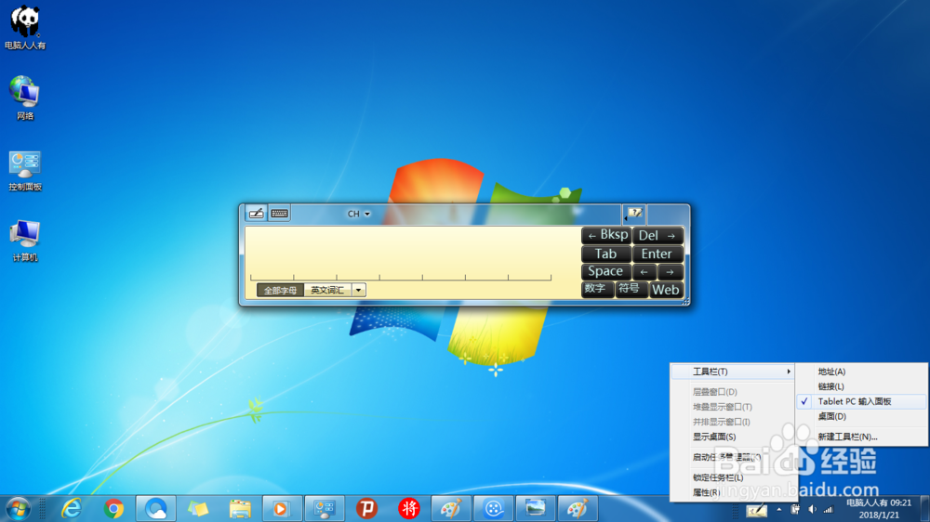Open the control panel taskbar icon
The width and height of the screenshot is (930, 522).
[x=325, y=509]
